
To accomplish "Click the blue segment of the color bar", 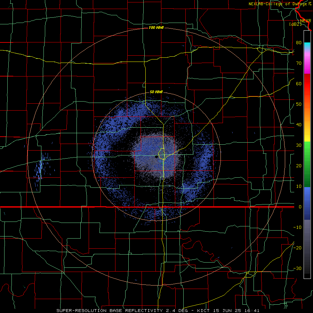I will coord(307,203).
